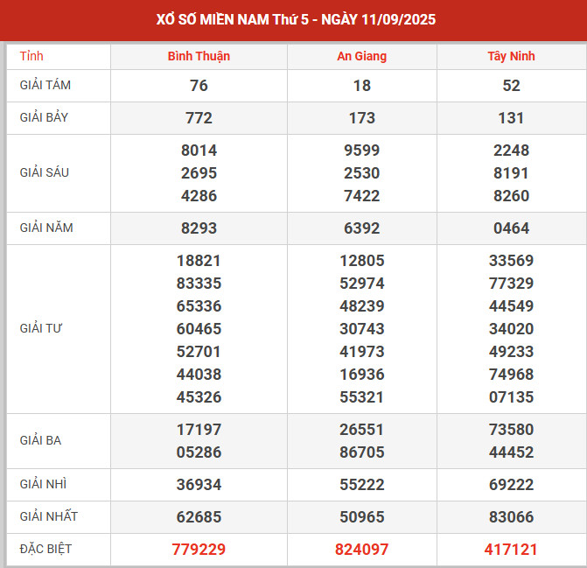Click the Tây Ninh column header

coord(511,56)
